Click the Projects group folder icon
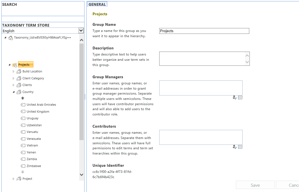 point(15,65)
